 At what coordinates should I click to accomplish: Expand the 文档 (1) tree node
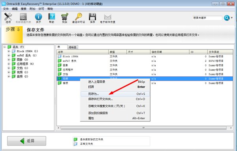(9, 68)
